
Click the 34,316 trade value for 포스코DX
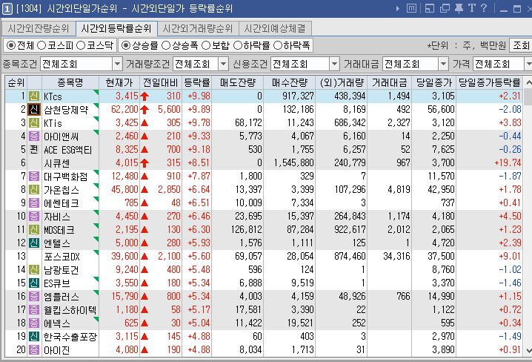(x=396, y=257)
